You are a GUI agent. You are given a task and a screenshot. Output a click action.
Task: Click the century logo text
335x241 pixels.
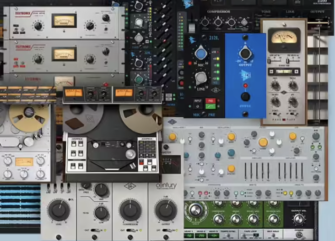(166, 186)
